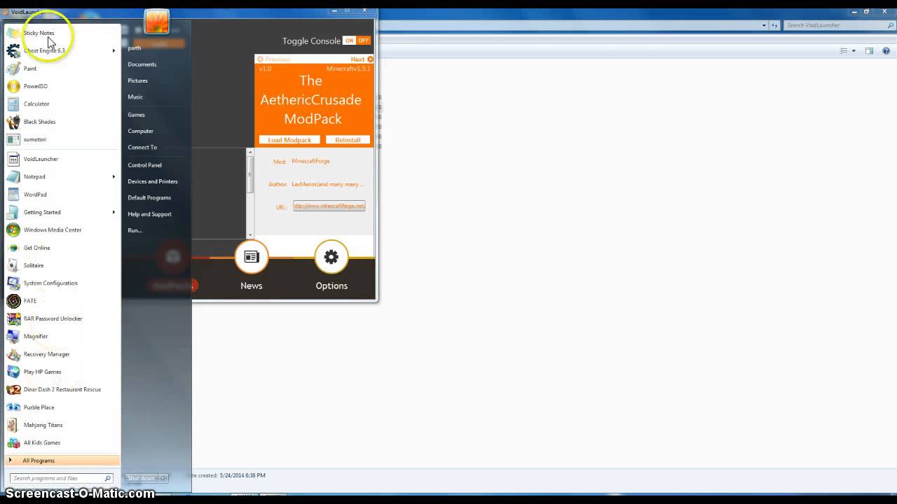Open Purble Place
Screen dimensions: 897x504
coord(62,407)
